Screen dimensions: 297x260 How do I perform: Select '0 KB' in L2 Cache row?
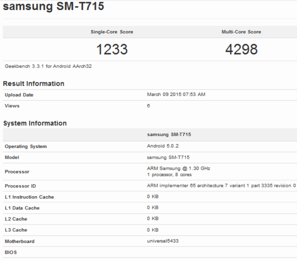click(153, 219)
